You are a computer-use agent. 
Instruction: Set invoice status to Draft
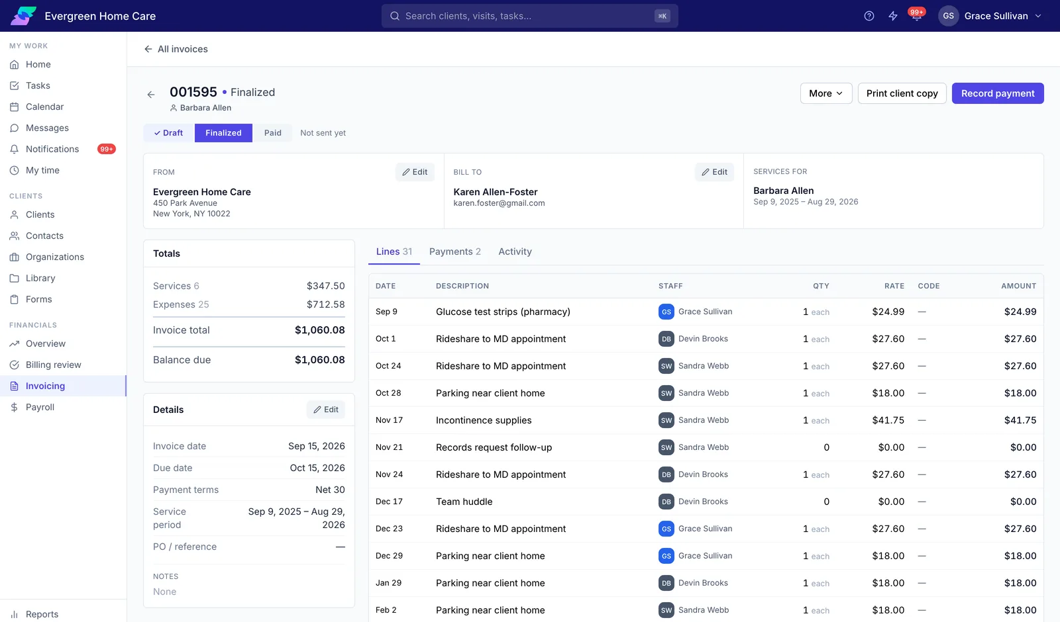coord(169,133)
